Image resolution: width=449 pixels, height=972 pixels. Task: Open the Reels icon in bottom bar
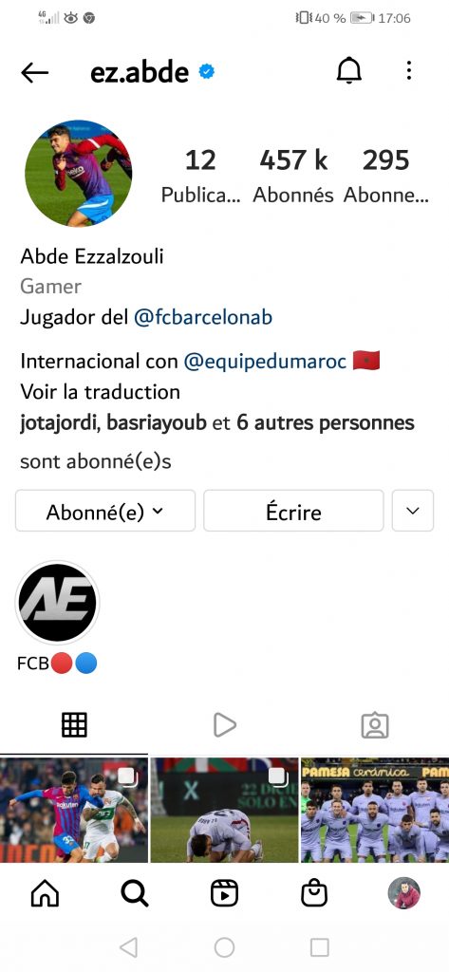[x=224, y=893]
